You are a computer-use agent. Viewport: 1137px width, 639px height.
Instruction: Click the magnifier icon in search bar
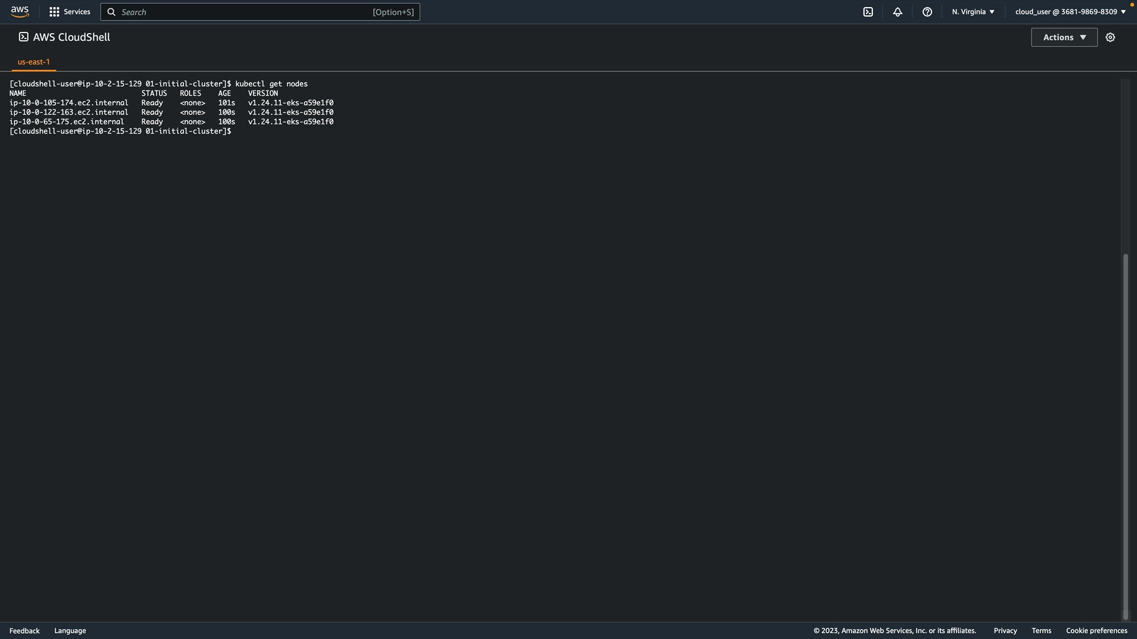point(111,12)
